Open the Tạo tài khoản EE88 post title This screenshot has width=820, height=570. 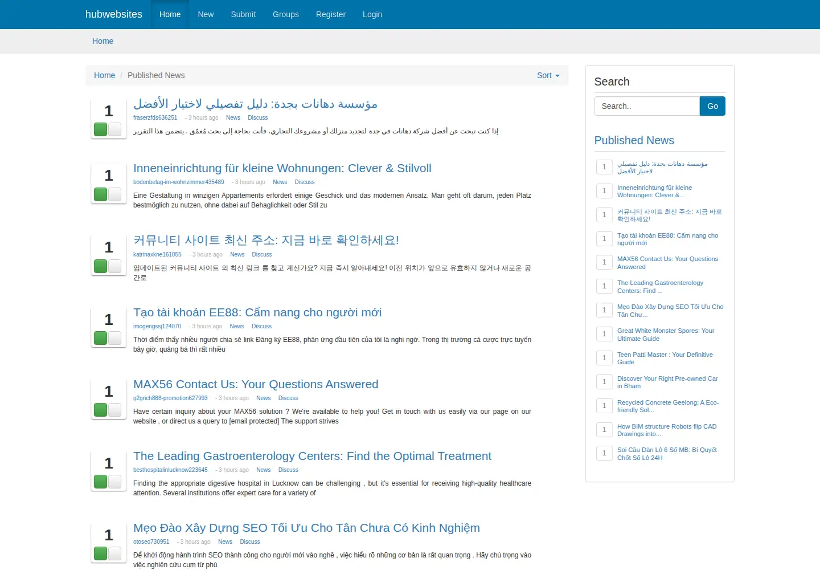257,312
